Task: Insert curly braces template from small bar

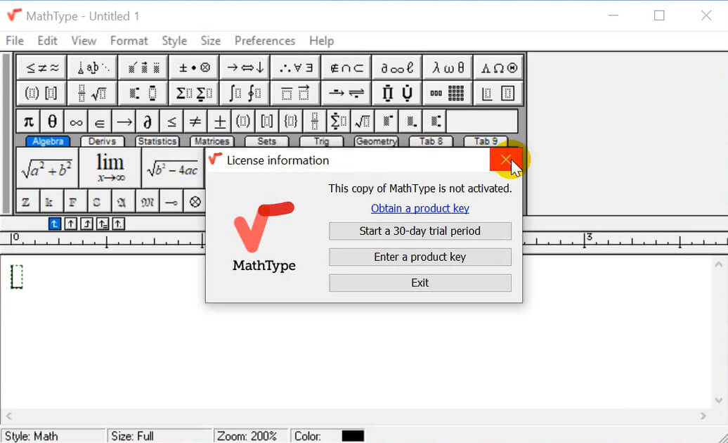Action: (x=291, y=122)
